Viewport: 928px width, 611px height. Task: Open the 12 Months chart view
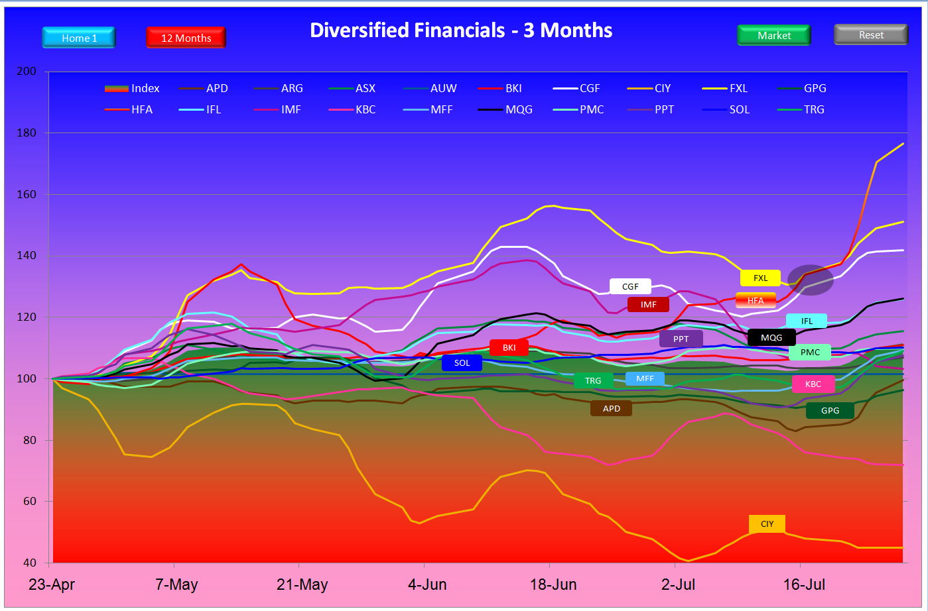(x=186, y=38)
